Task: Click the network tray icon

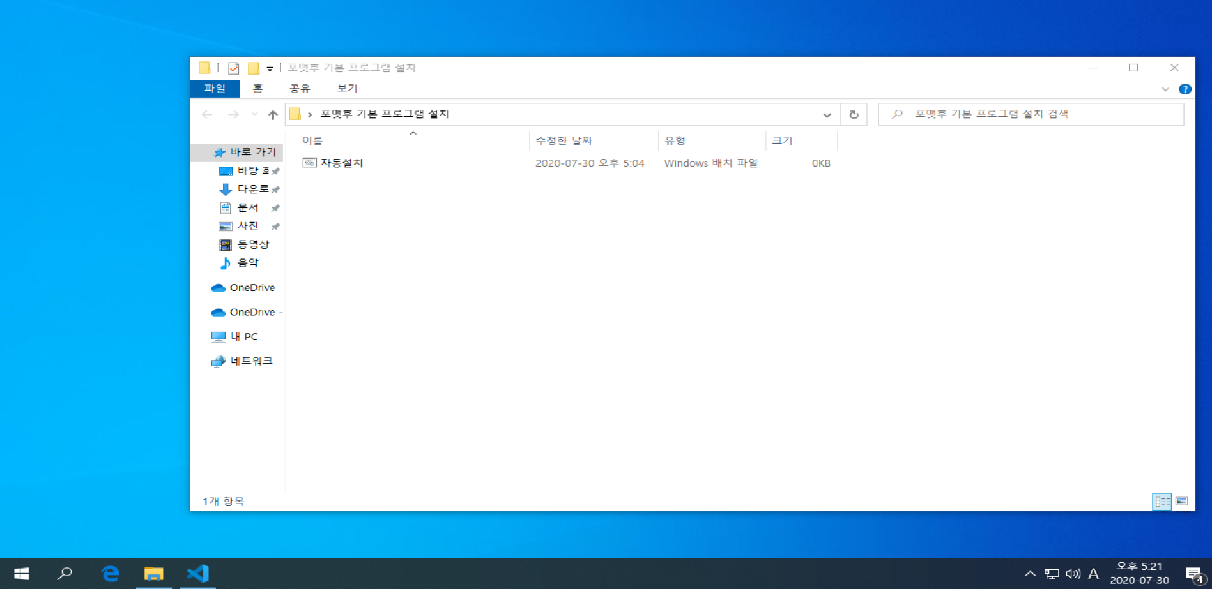Action: (1052, 574)
